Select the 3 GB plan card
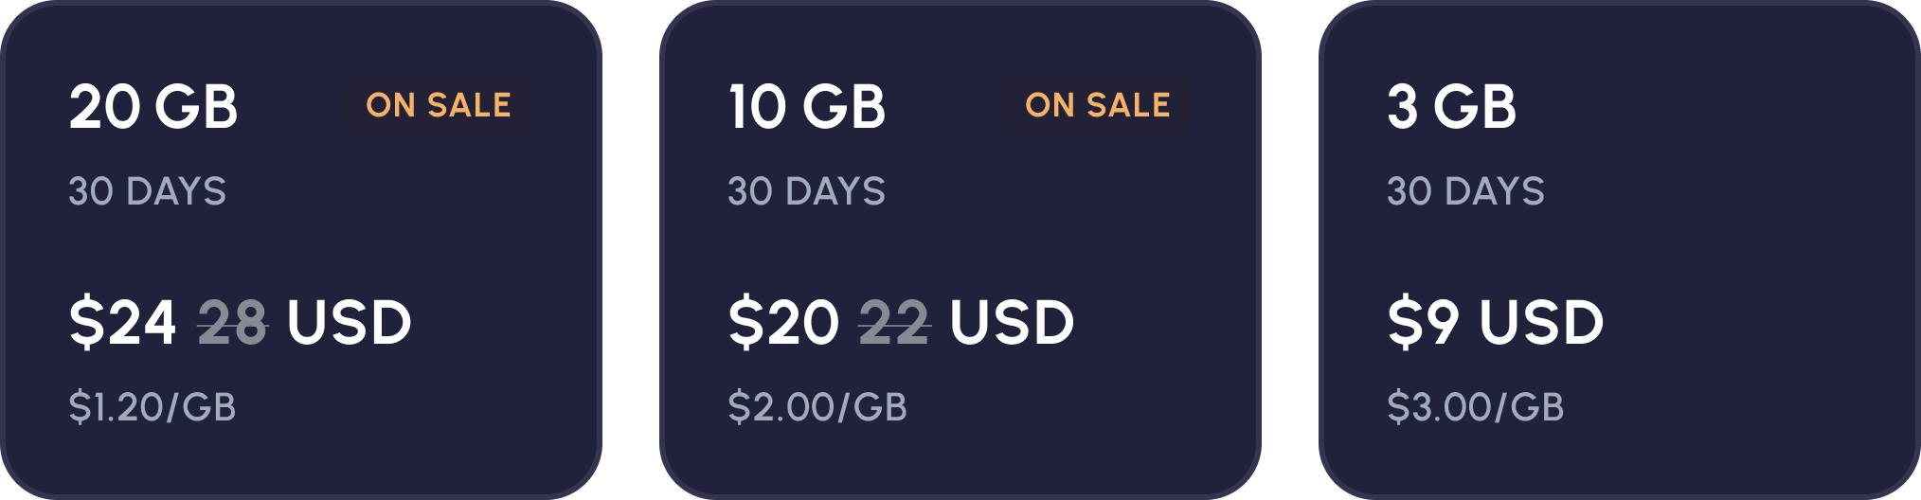 pyautogui.click(x=1620, y=250)
